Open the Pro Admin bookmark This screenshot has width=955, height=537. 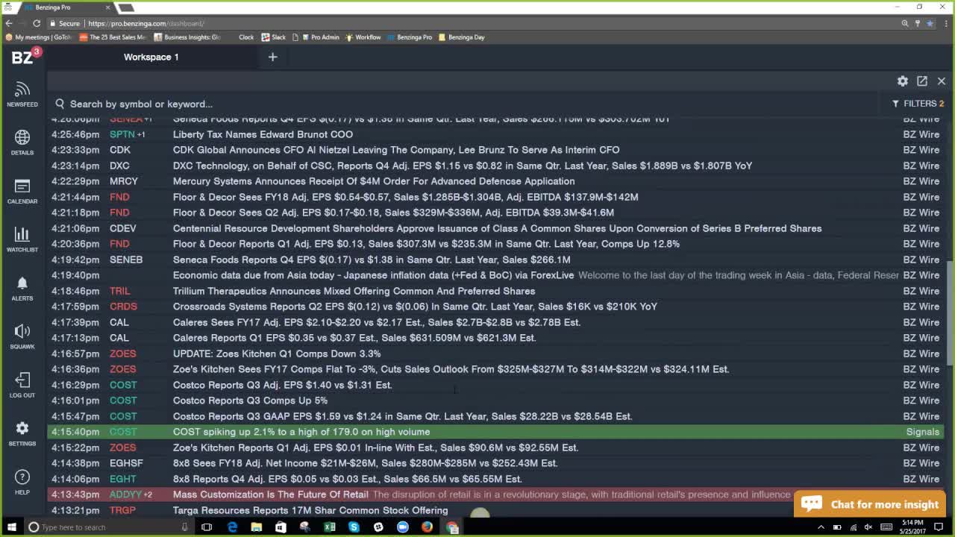[x=320, y=37]
